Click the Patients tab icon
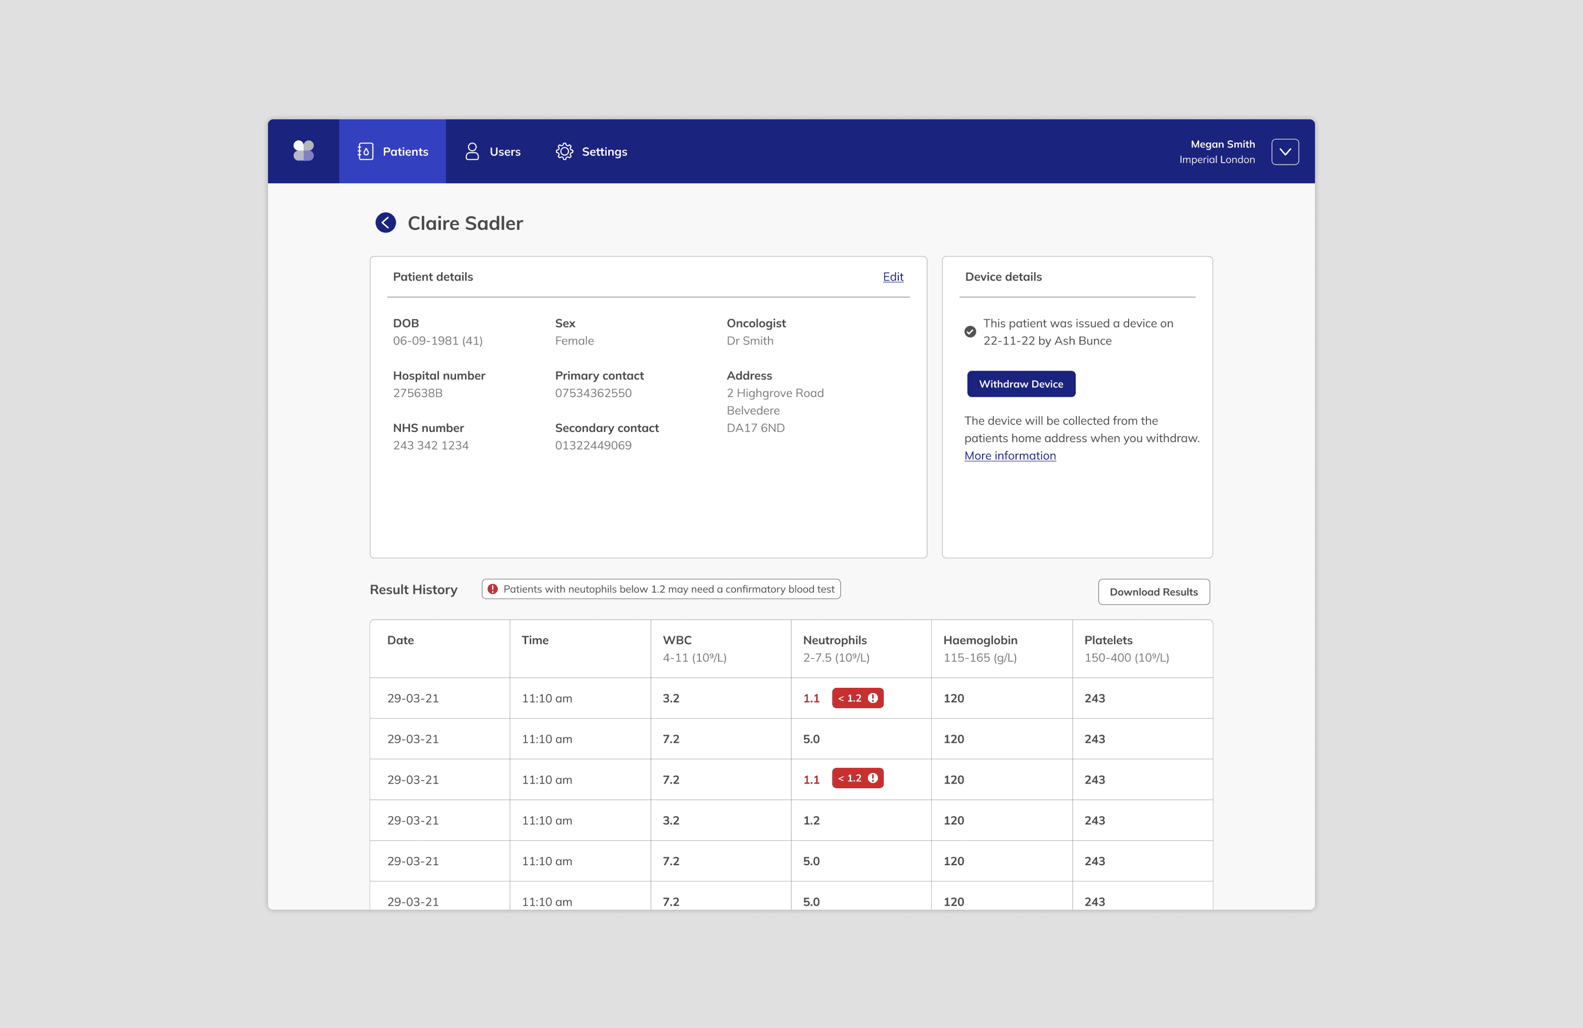Viewport: 1583px width, 1028px height. coord(365,152)
